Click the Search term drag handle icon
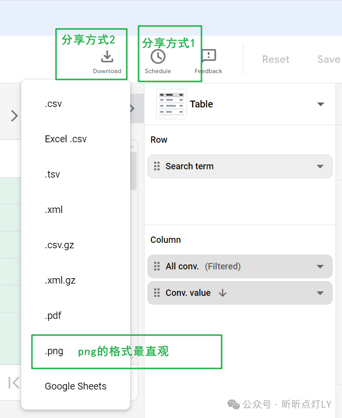342x418 pixels. pyautogui.click(x=157, y=166)
